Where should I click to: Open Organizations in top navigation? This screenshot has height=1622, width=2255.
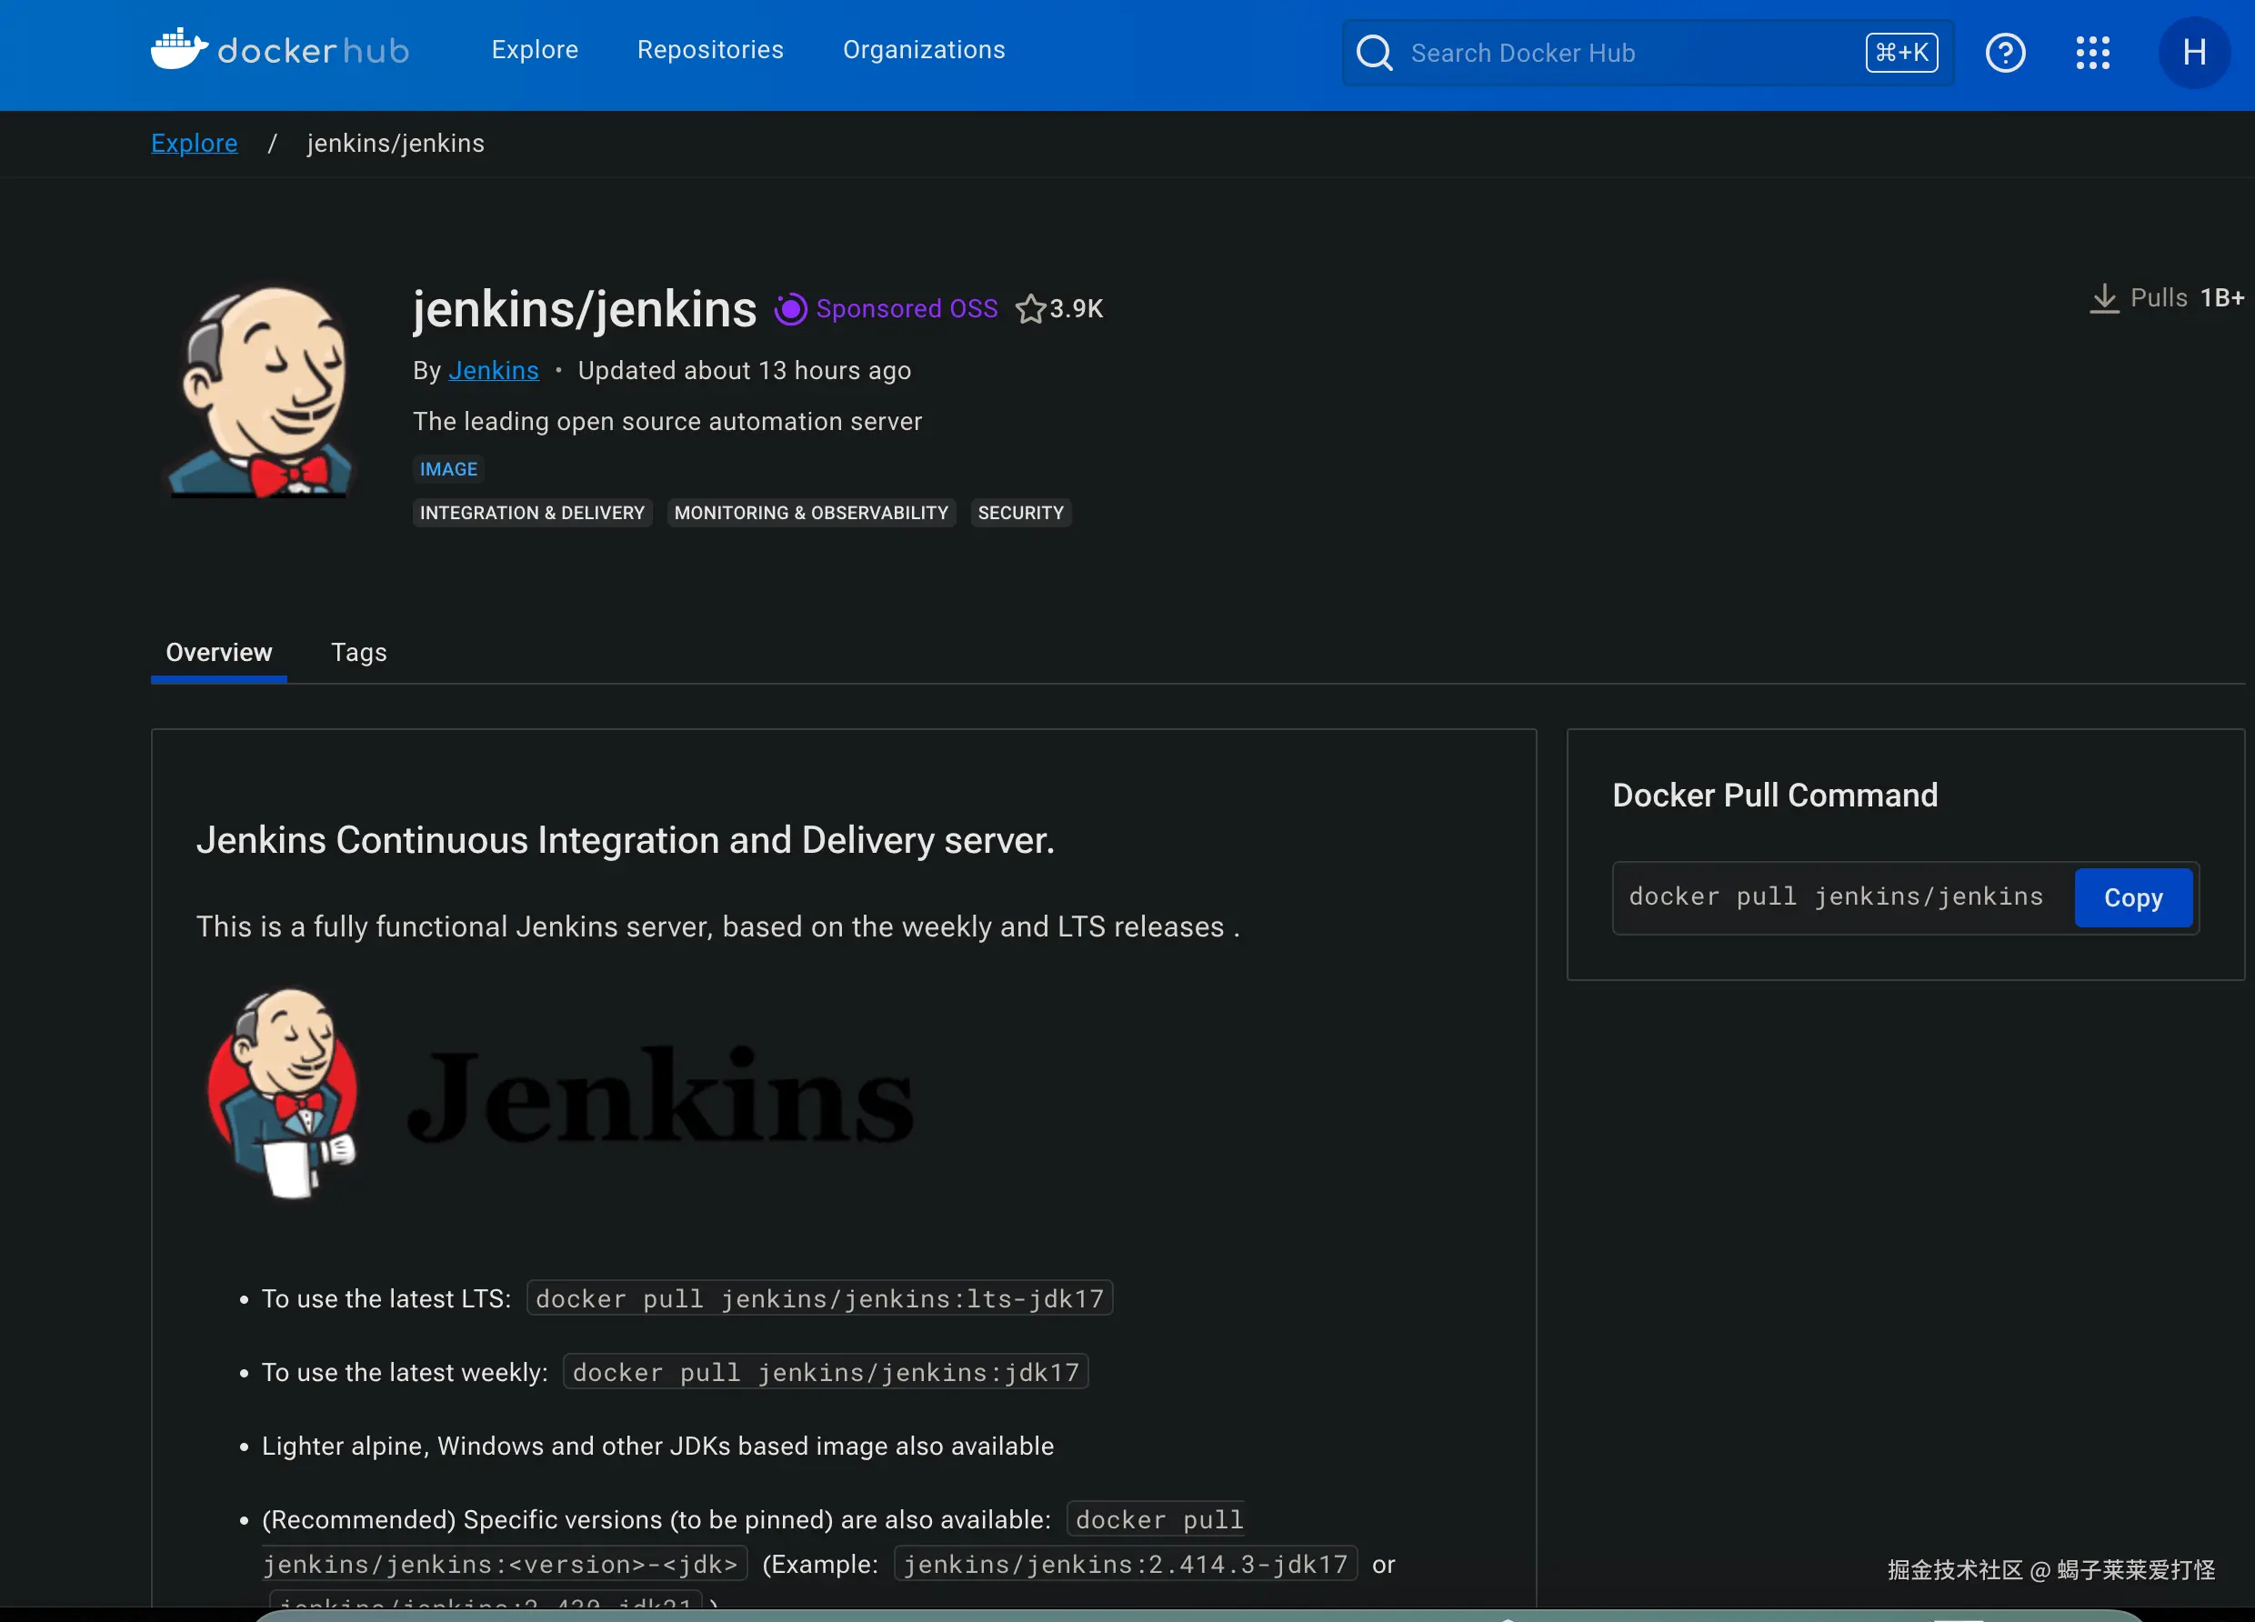[923, 50]
